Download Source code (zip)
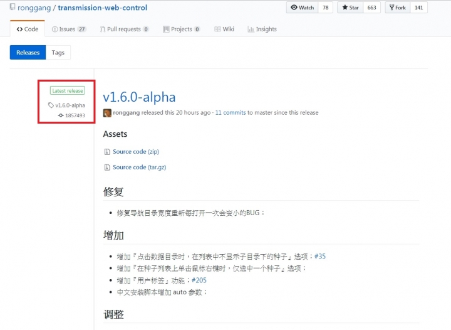The image size is (451, 330). (136, 151)
